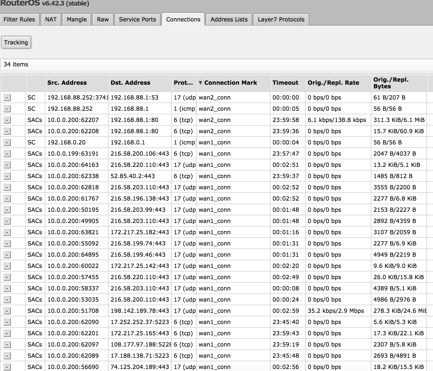
Task: Sort by Orig./Repl. Bytes column
Action: coord(391,83)
